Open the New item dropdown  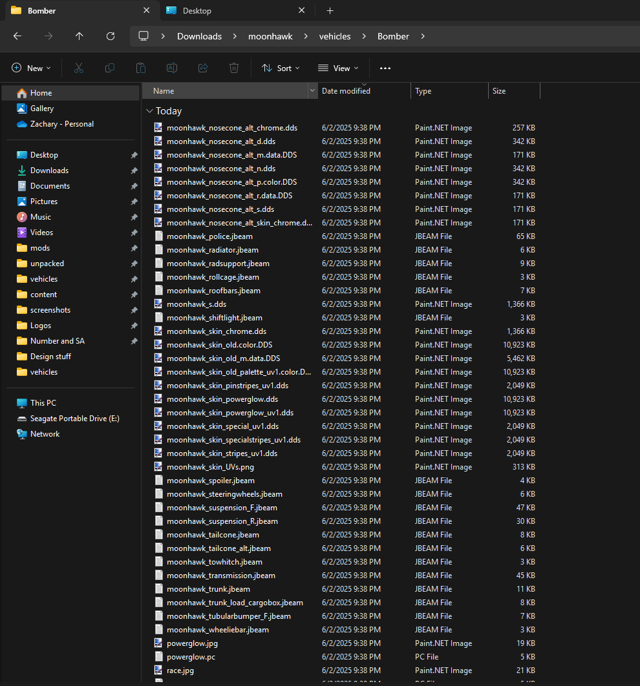[31, 68]
